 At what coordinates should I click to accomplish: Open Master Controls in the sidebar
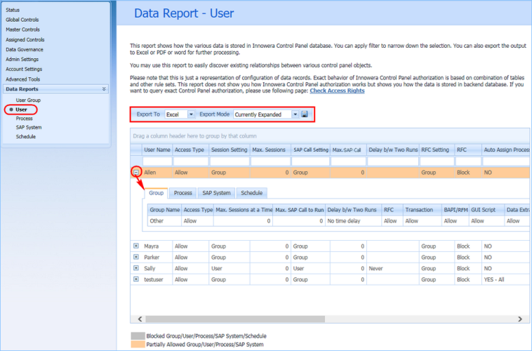point(22,29)
